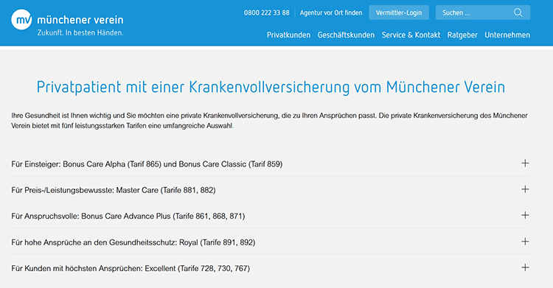Expand Master Care row plus icon
Viewport: 553px width, 288px height.
525,189
